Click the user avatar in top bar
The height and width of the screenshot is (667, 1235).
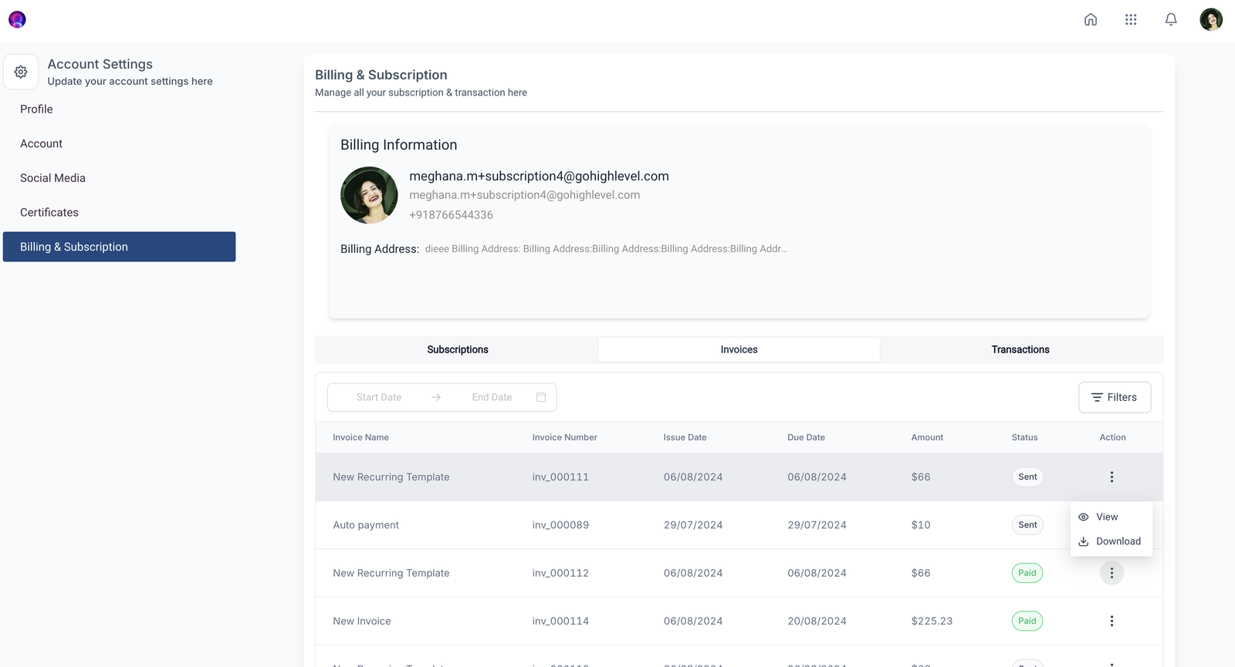(1210, 19)
